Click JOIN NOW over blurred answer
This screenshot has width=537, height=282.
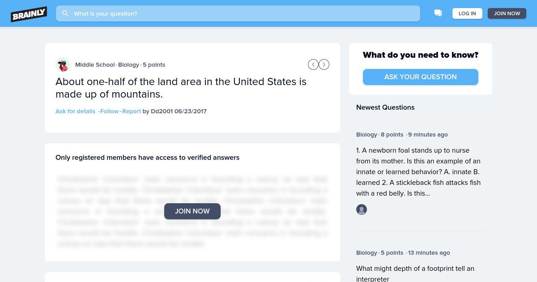(192, 211)
